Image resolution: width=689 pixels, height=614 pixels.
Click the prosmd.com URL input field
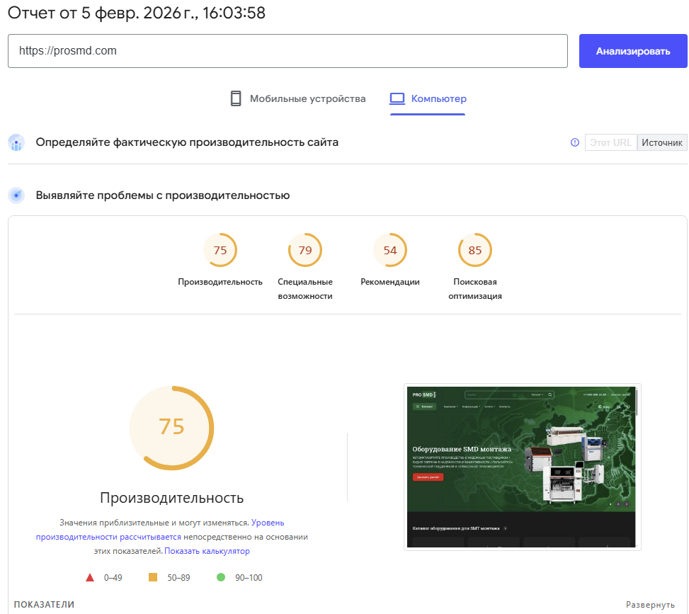tap(287, 50)
